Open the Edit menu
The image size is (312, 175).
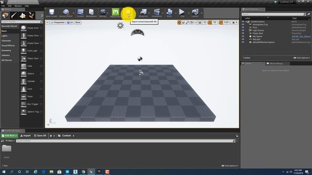[9, 6]
